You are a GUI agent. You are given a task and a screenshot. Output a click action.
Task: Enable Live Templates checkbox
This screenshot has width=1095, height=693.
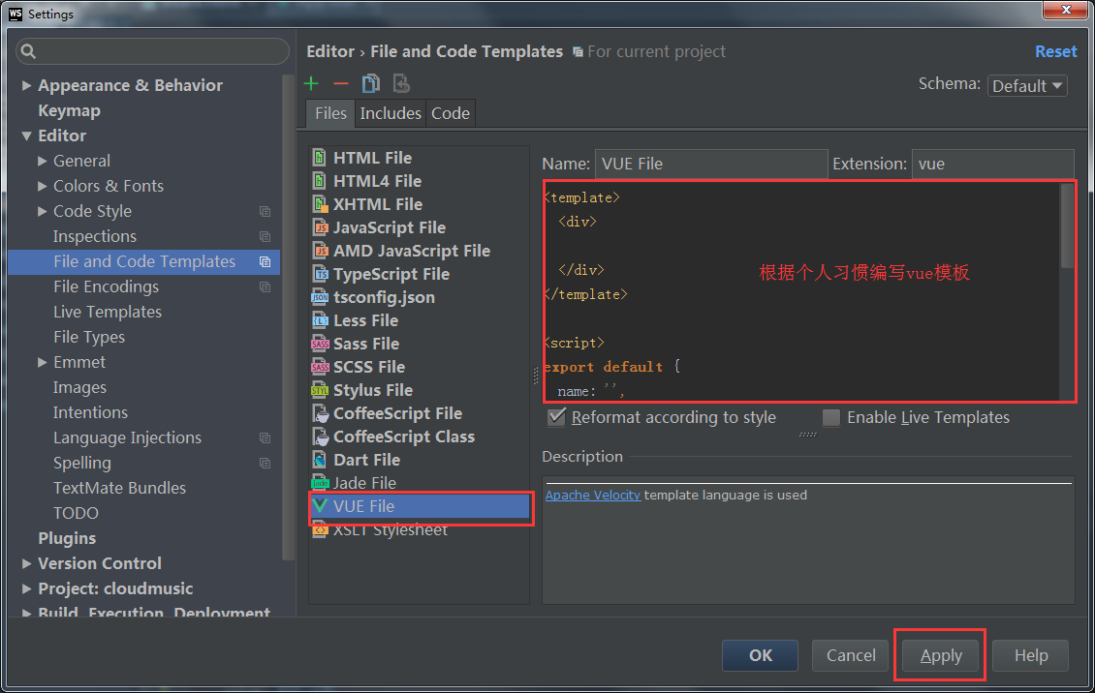[831, 417]
